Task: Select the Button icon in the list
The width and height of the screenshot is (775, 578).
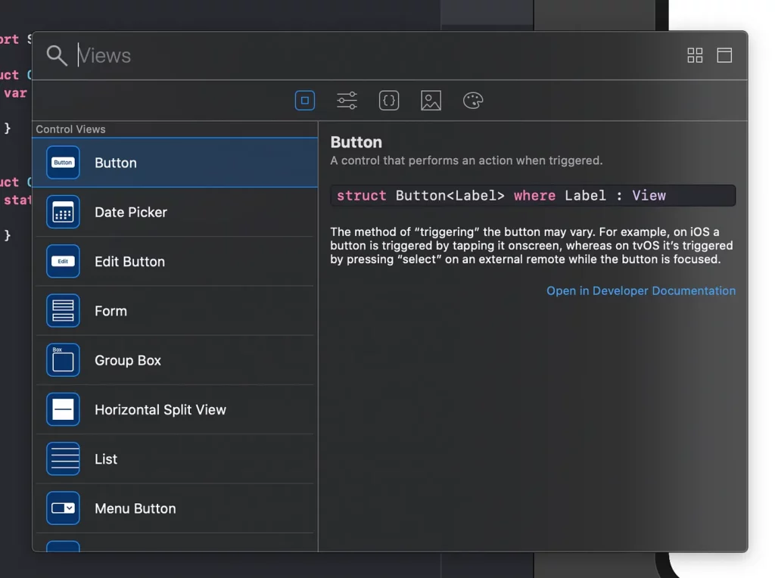Action: (x=63, y=163)
